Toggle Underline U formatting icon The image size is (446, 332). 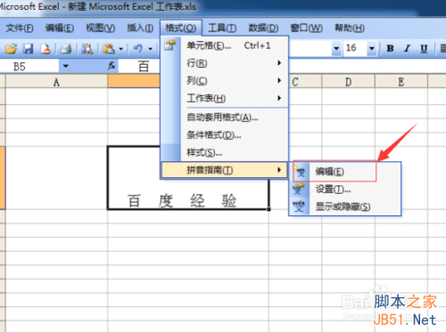tap(424, 48)
